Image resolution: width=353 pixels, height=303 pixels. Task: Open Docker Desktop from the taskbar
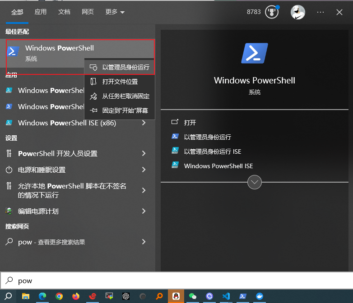[260, 296]
